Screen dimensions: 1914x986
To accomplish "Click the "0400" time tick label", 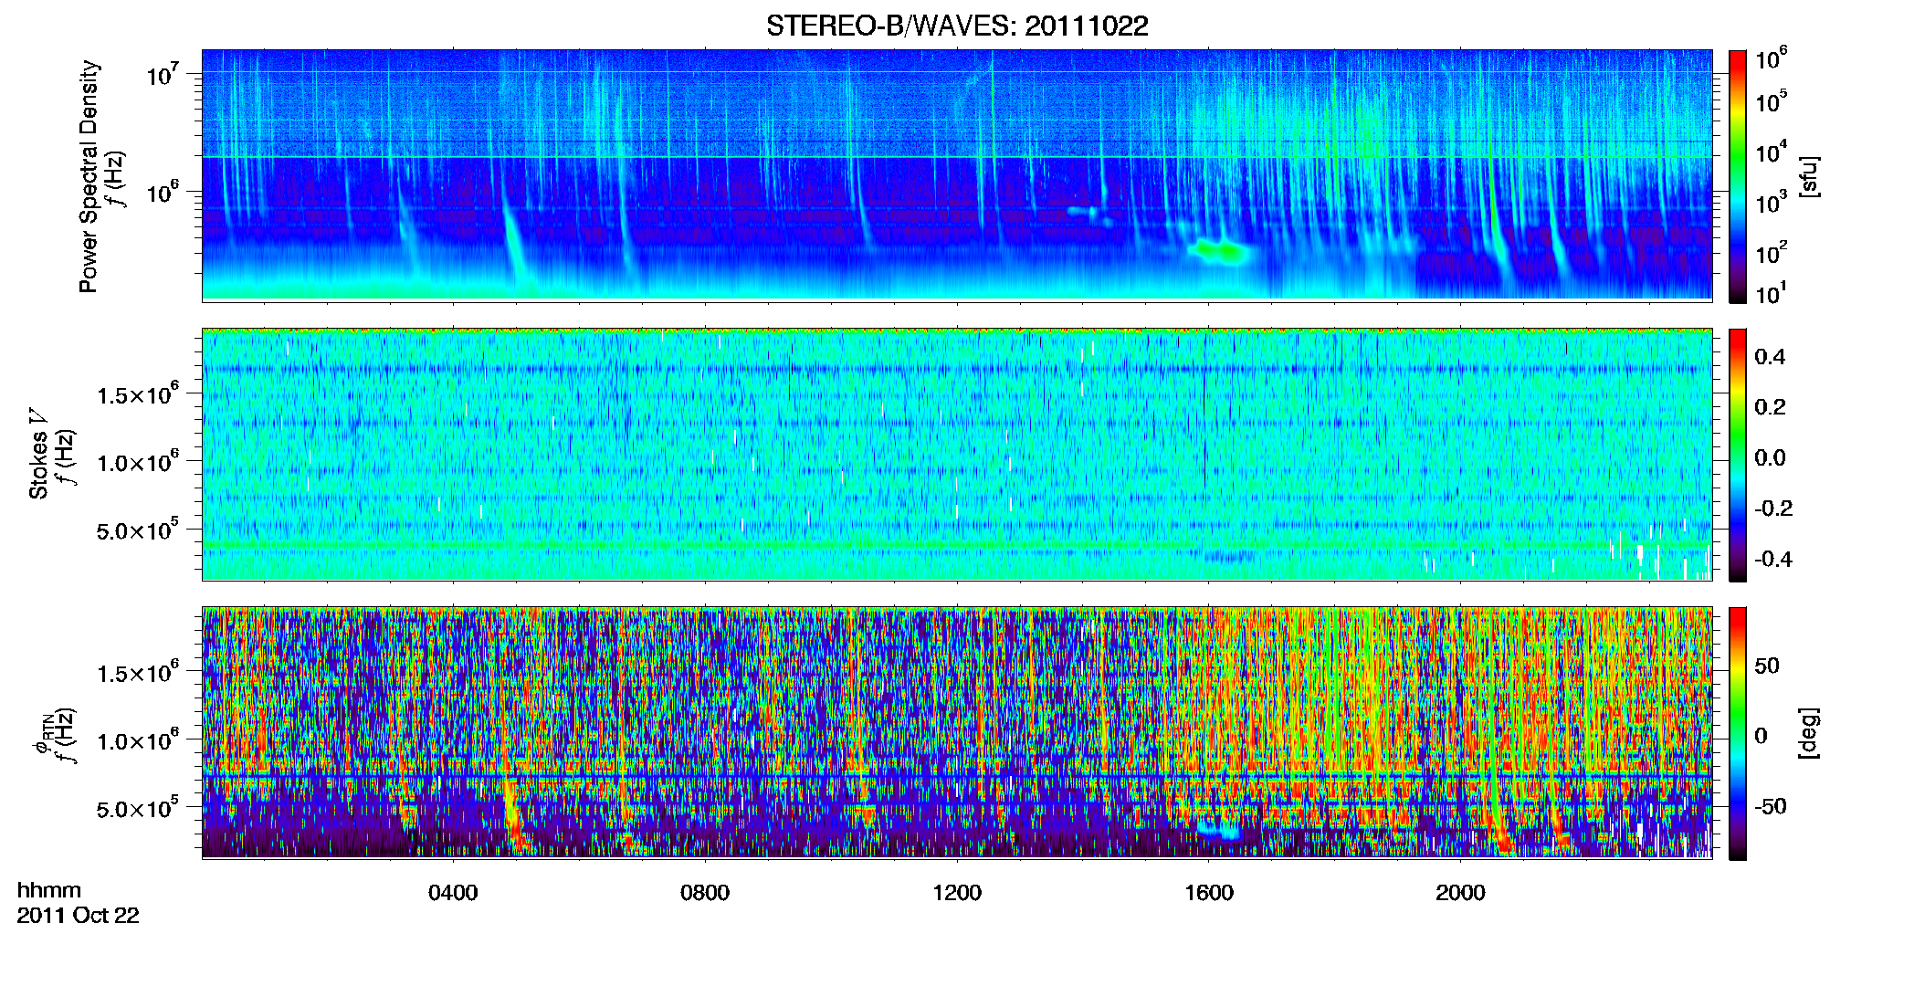I will click(x=453, y=892).
